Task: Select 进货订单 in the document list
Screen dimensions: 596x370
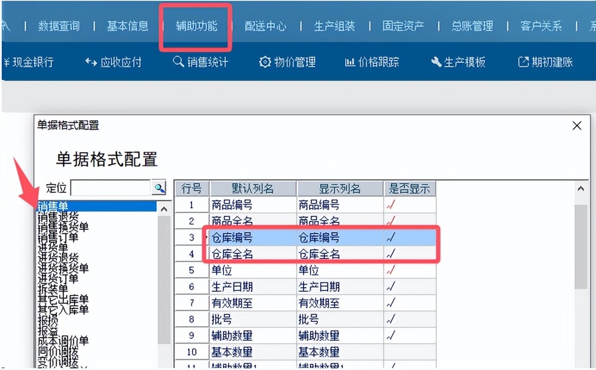Action: pyautogui.click(x=58, y=279)
